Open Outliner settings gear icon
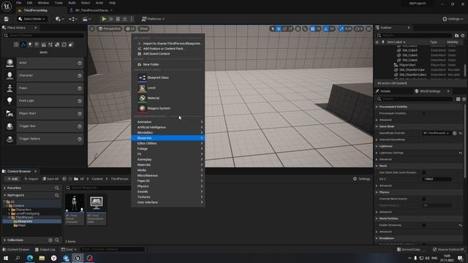This screenshot has width=468, height=263. [463, 36]
